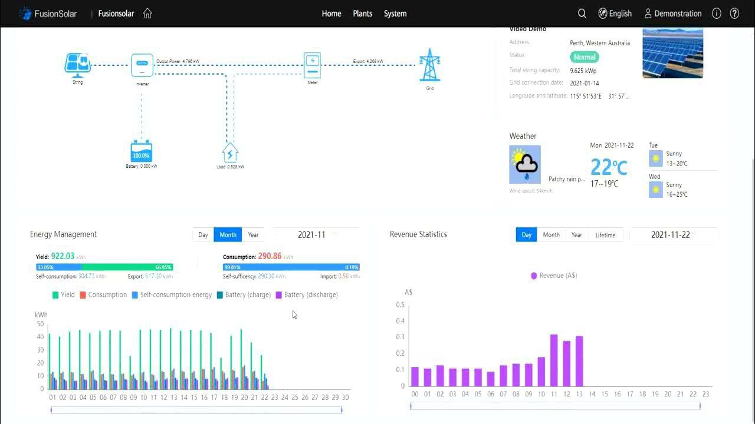Open the Plants menu
This screenshot has height=424, width=755.
coord(362,14)
